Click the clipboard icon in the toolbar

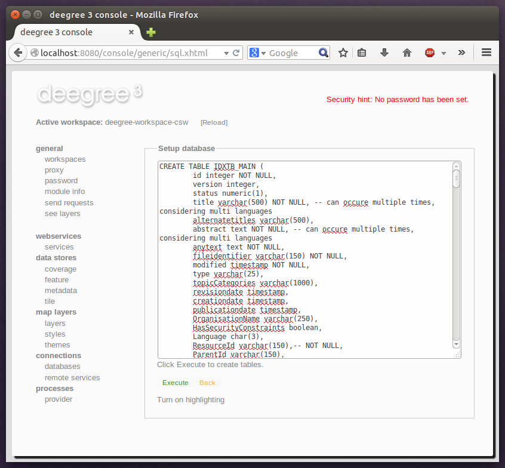pyautogui.click(x=362, y=53)
